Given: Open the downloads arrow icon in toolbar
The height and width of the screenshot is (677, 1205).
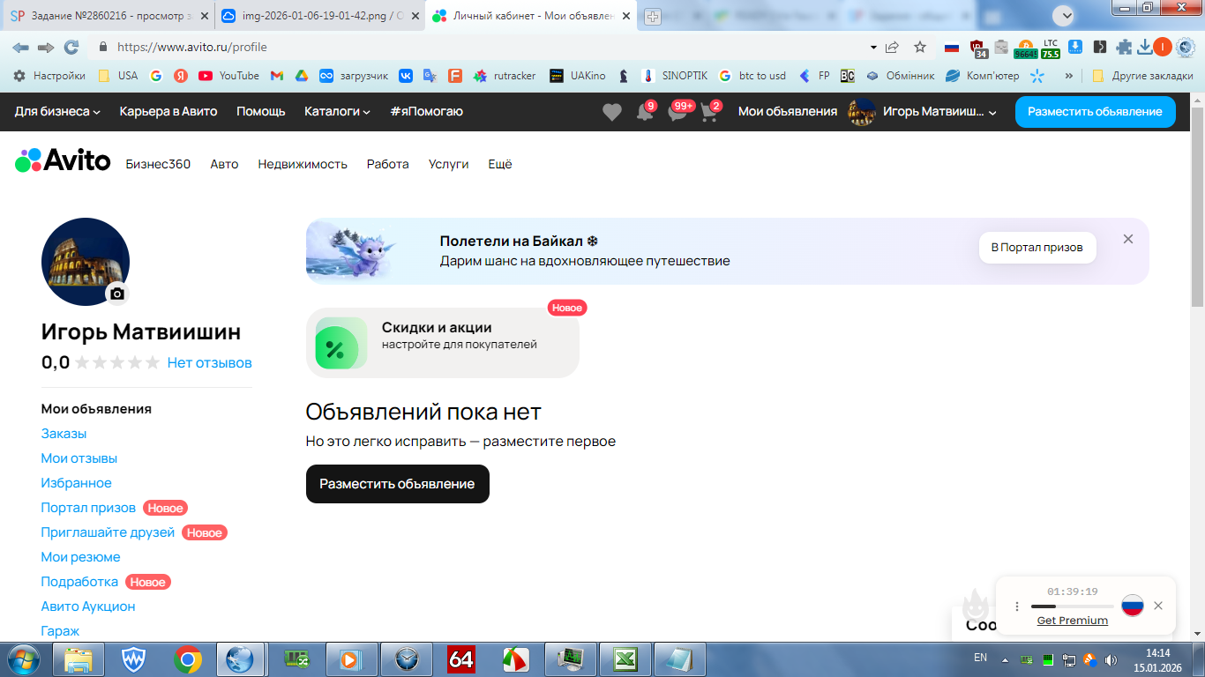Looking at the screenshot, I should coord(1145,47).
